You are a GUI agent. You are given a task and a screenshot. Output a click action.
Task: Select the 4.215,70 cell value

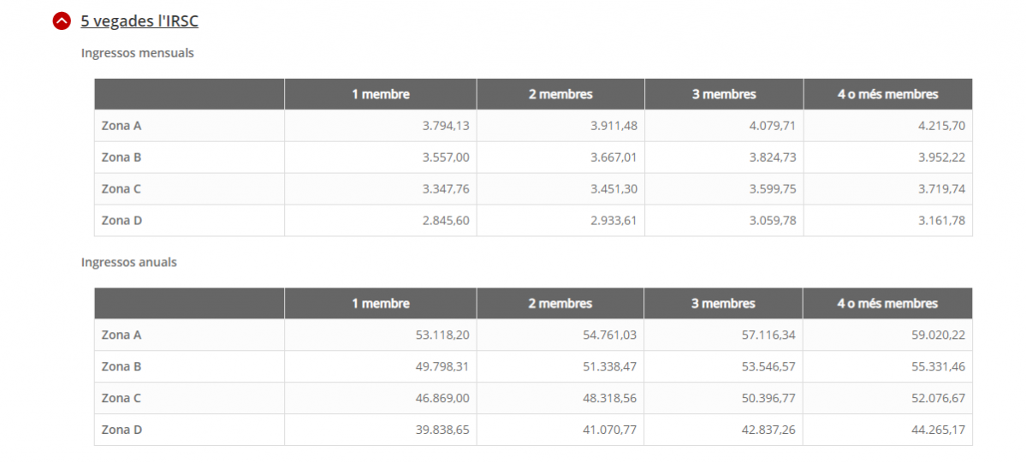click(x=941, y=126)
